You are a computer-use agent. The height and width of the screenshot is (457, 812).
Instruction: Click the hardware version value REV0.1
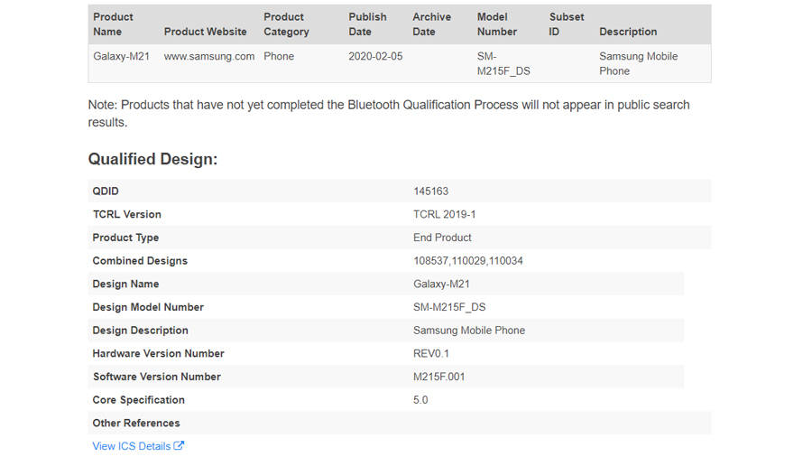click(x=431, y=354)
